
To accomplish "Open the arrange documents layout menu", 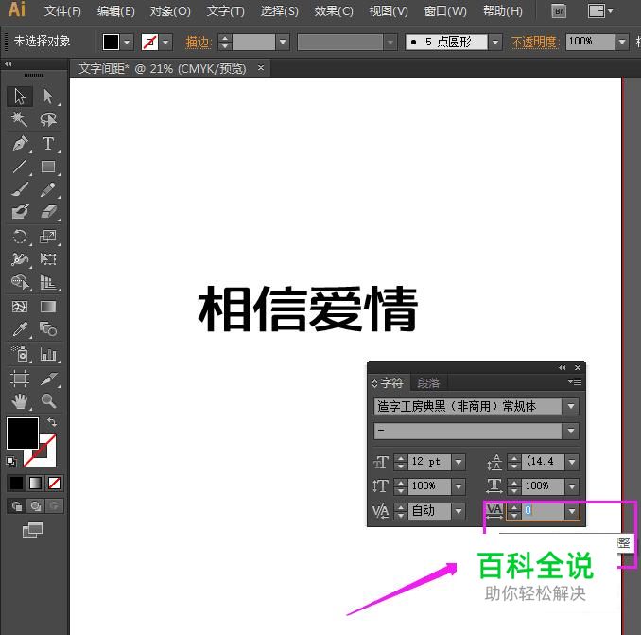I will [600, 11].
